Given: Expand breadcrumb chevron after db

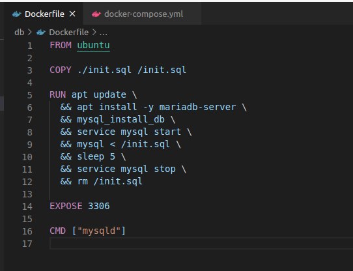Looking at the screenshot, I should point(30,33).
